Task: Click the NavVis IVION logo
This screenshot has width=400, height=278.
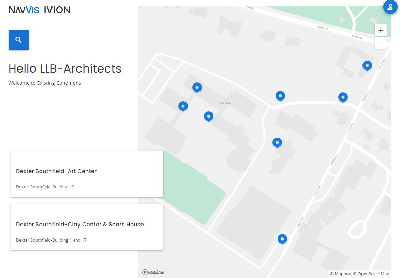Action: tap(39, 10)
